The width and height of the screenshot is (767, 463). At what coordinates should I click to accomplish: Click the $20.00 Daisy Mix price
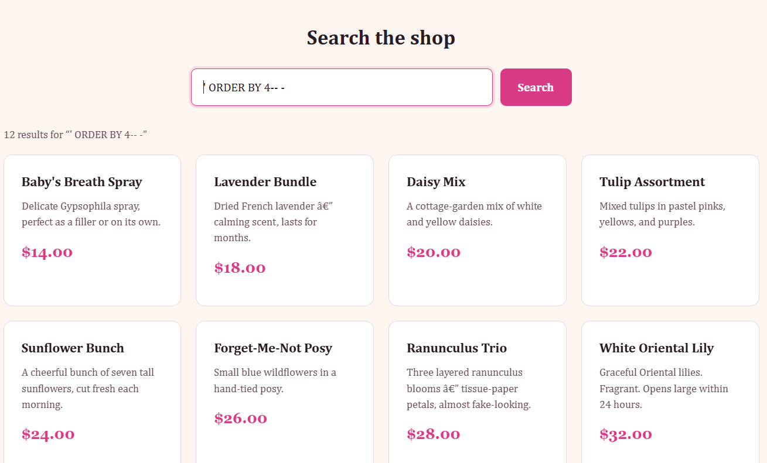click(433, 252)
